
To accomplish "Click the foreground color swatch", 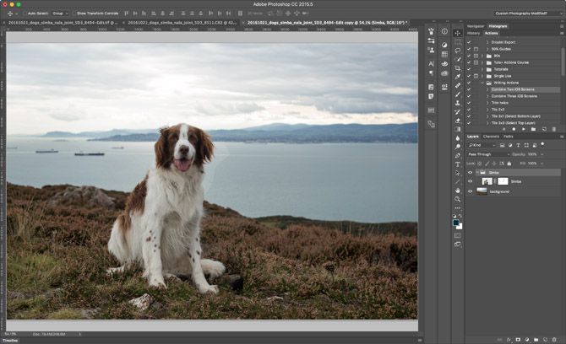I will coord(456,223).
